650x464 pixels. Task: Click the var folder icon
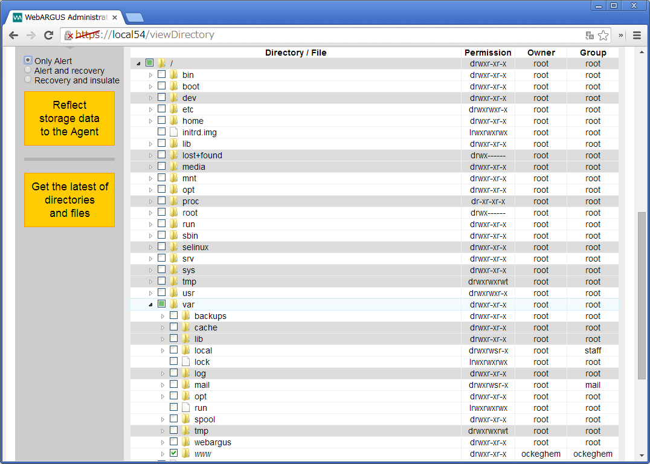pyautogui.click(x=174, y=304)
